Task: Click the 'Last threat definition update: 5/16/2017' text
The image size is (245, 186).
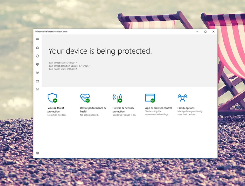Action: pos(69,66)
